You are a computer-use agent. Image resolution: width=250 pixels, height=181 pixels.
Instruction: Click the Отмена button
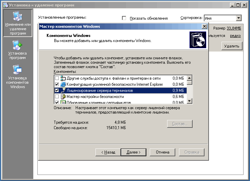click(162, 152)
